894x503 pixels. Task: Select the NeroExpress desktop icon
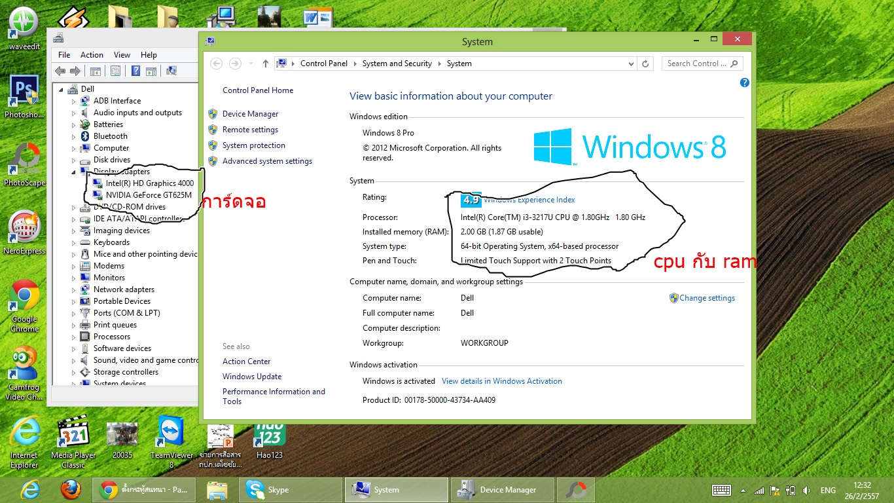(x=25, y=233)
